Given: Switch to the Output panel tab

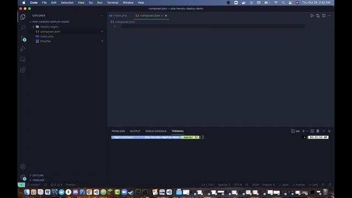Looking at the screenshot, I should pos(135,131).
